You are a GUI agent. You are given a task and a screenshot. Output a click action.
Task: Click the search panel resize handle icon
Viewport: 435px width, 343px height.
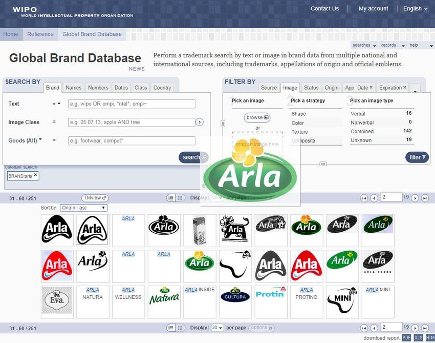coord(223,124)
